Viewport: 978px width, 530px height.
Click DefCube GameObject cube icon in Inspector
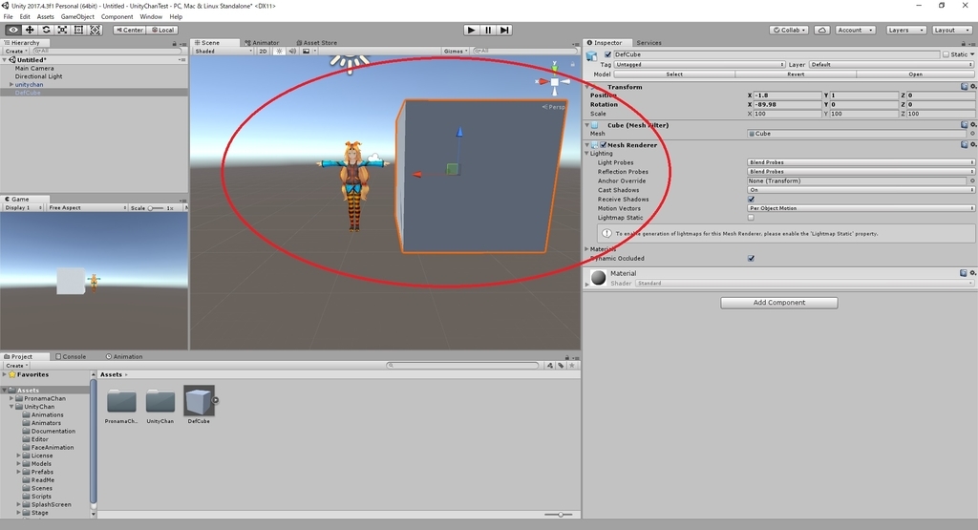click(x=592, y=56)
